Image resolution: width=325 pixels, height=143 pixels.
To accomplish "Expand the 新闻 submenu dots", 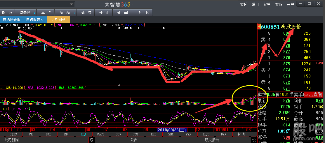I will coord(132,13).
